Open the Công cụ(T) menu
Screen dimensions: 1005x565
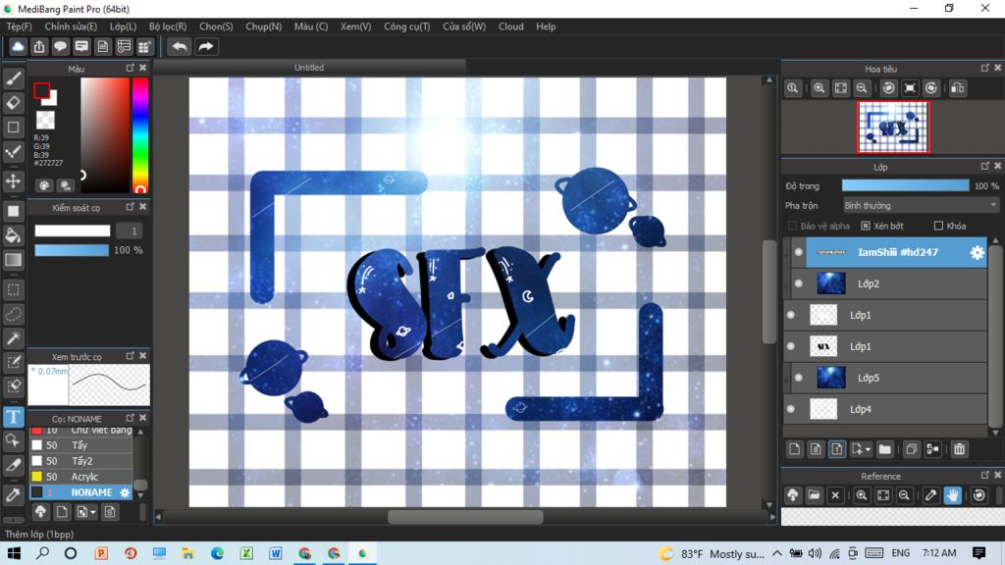(407, 26)
